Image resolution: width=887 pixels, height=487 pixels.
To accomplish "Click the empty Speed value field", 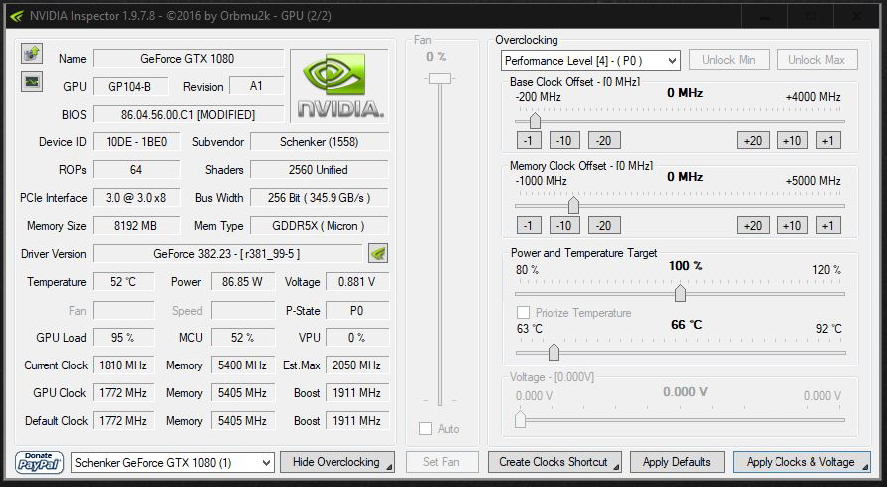I will 243,310.
